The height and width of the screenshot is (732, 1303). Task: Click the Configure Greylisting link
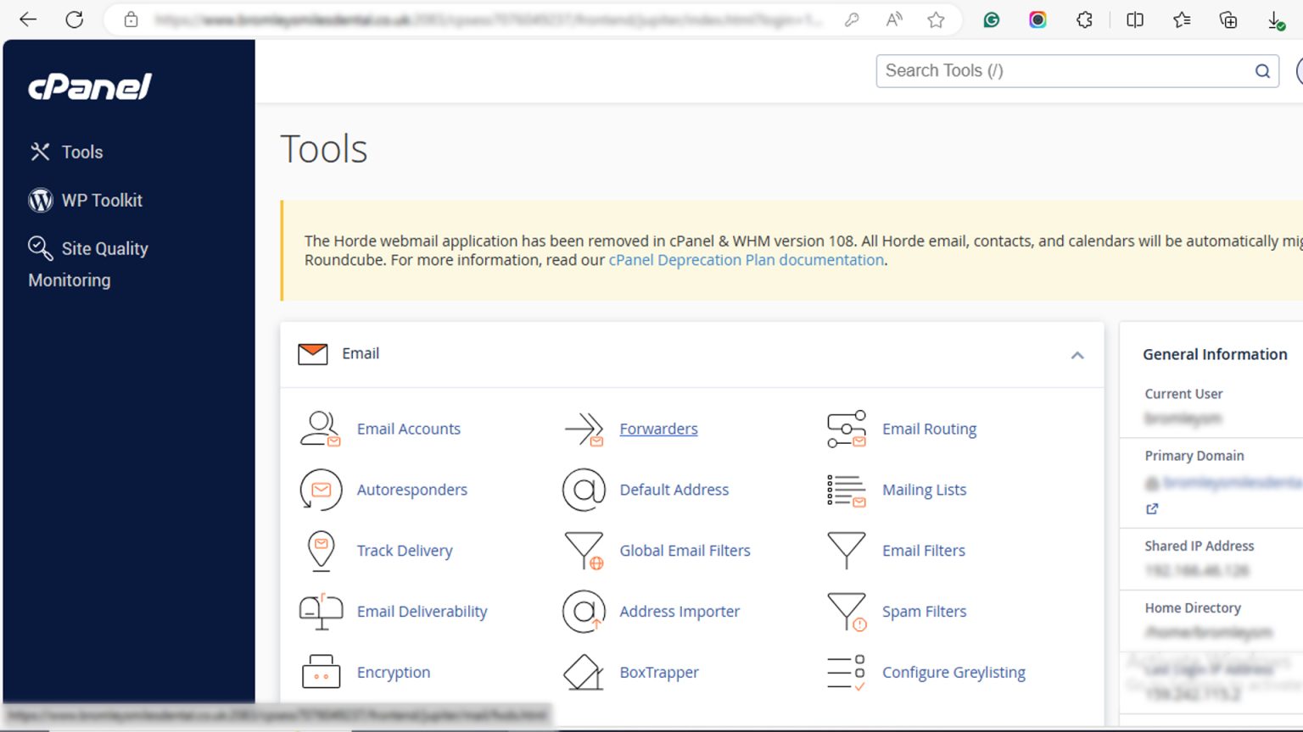[x=953, y=673]
